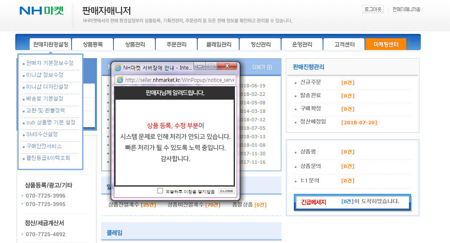Click the 신규주문 count link
The image size is (450, 243).
[x=348, y=82]
